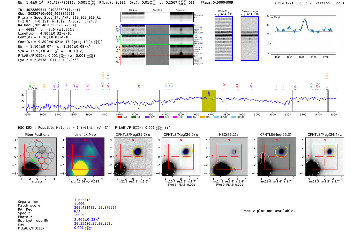Click the Smoothed column header
Viewport: 362px width, 246px height.
tap(181, 10)
